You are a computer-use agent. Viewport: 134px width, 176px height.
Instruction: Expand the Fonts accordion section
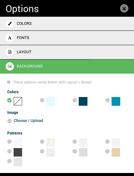pyautogui.click(x=67, y=38)
